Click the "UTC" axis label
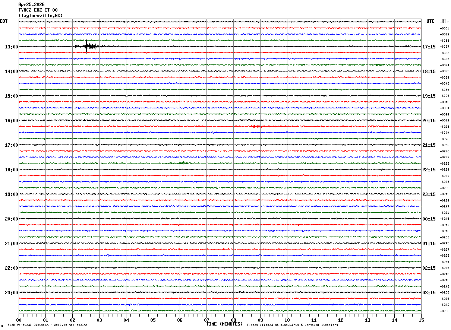This screenshot has width=451, height=330. (430, 21)
